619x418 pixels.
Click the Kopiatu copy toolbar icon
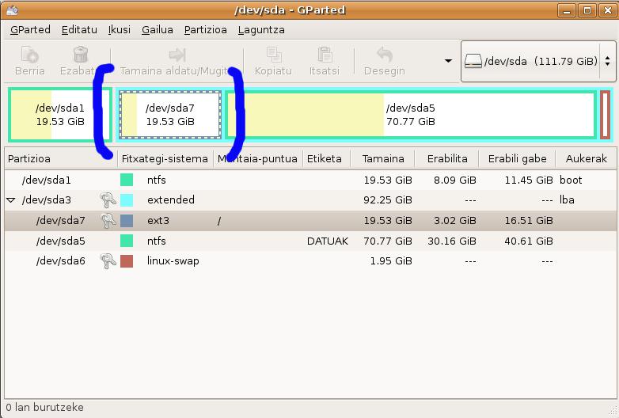(274, 55)
